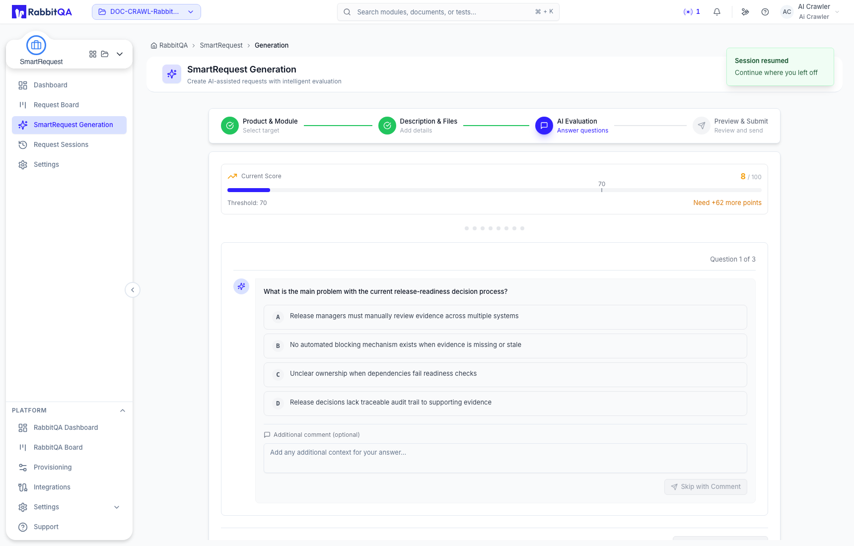
Task: Click the Request Sessions history icon
Action: (x=23, y=145)
